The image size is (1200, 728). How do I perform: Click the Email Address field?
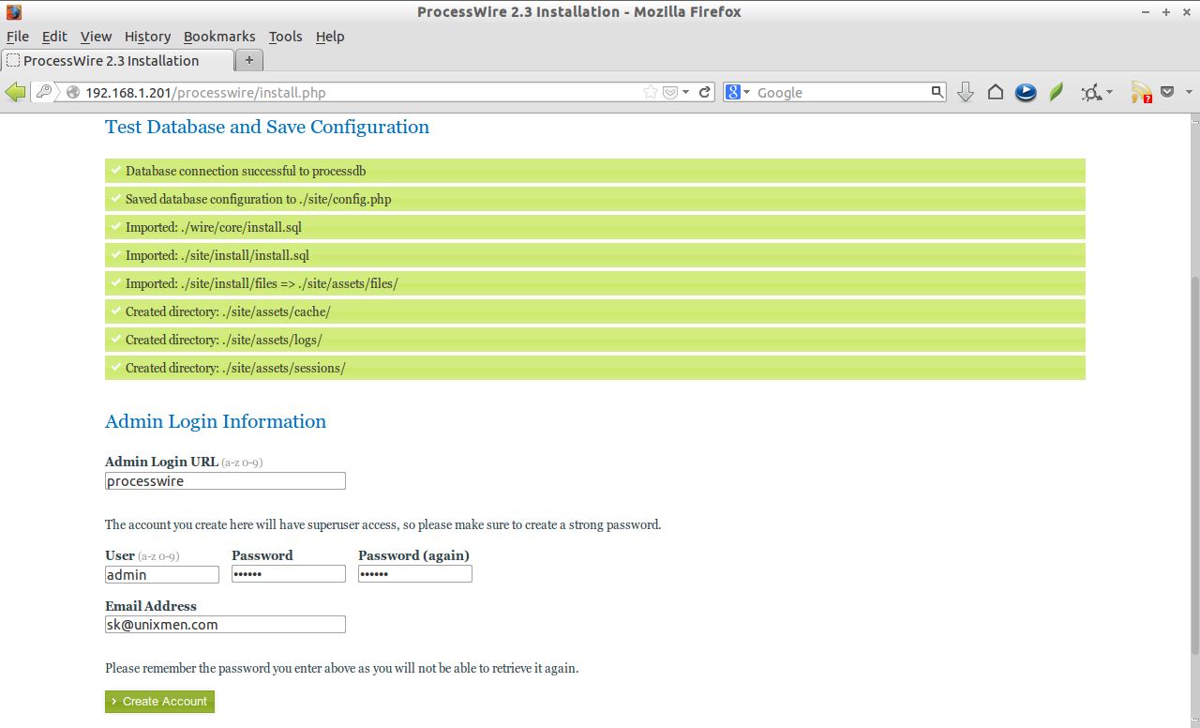(x=225, y=624)
